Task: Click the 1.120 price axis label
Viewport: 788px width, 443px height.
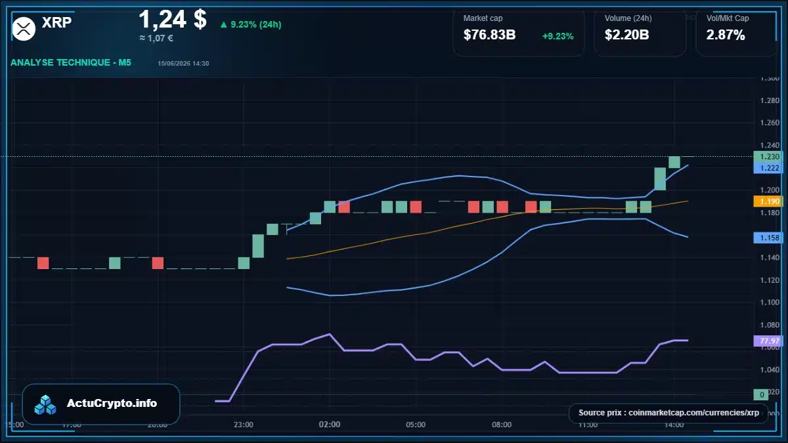Action: pyautogui.click(x=769, y=280)
